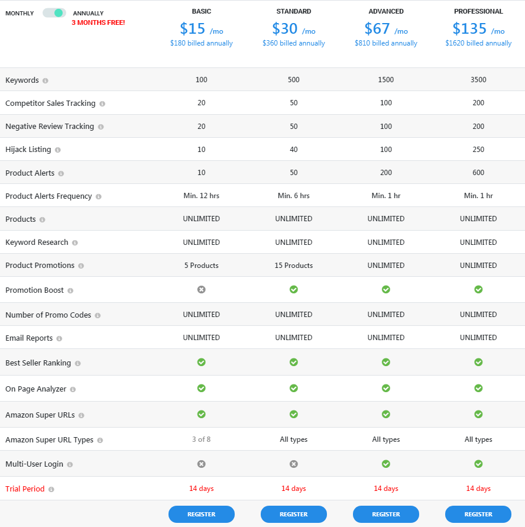Screen dimensions: 525x527
Task: Register for the Standard plan
Action: point(294,514)
